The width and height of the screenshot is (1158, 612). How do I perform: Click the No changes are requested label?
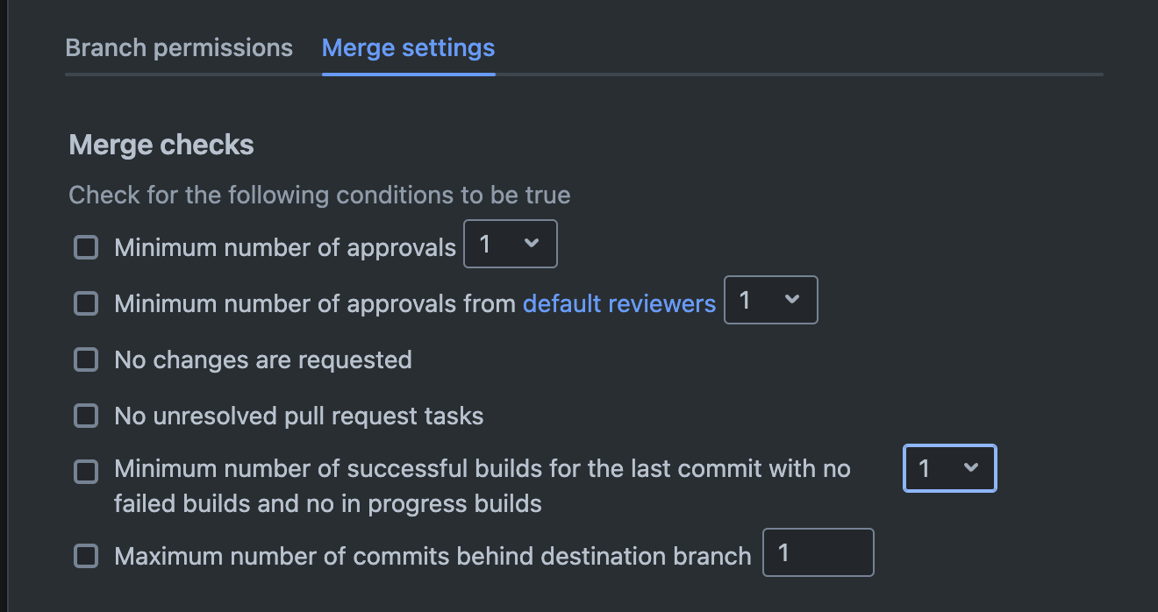[263, 359]
